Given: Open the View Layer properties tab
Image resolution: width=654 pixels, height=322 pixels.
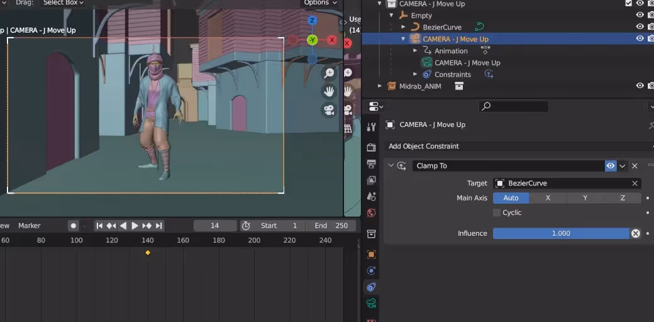Looking at the screenshot, I should click(x=371, y=180).
